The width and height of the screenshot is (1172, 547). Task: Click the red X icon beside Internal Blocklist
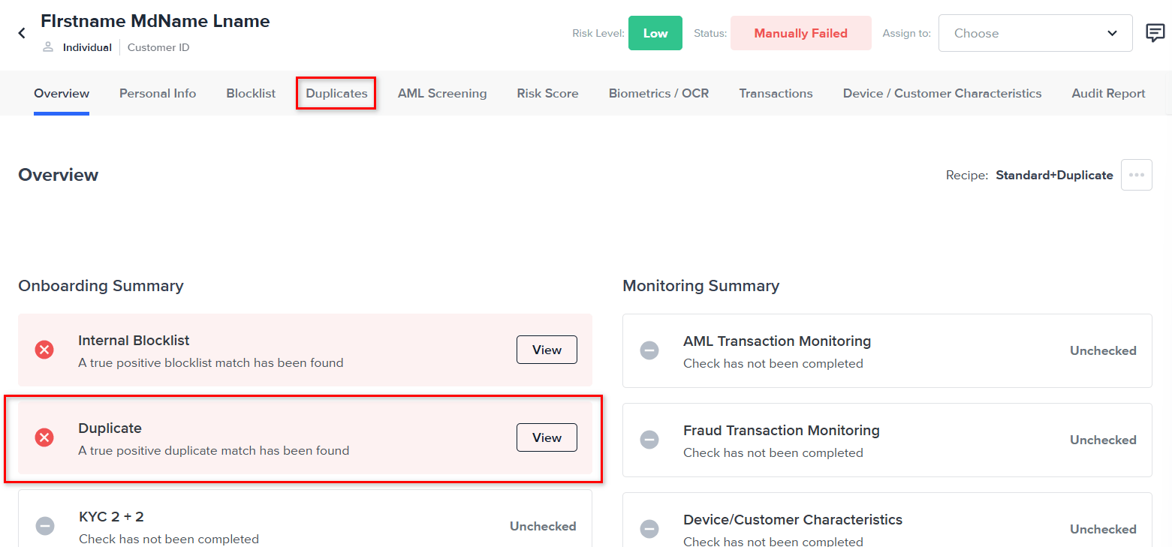point(44,350)
